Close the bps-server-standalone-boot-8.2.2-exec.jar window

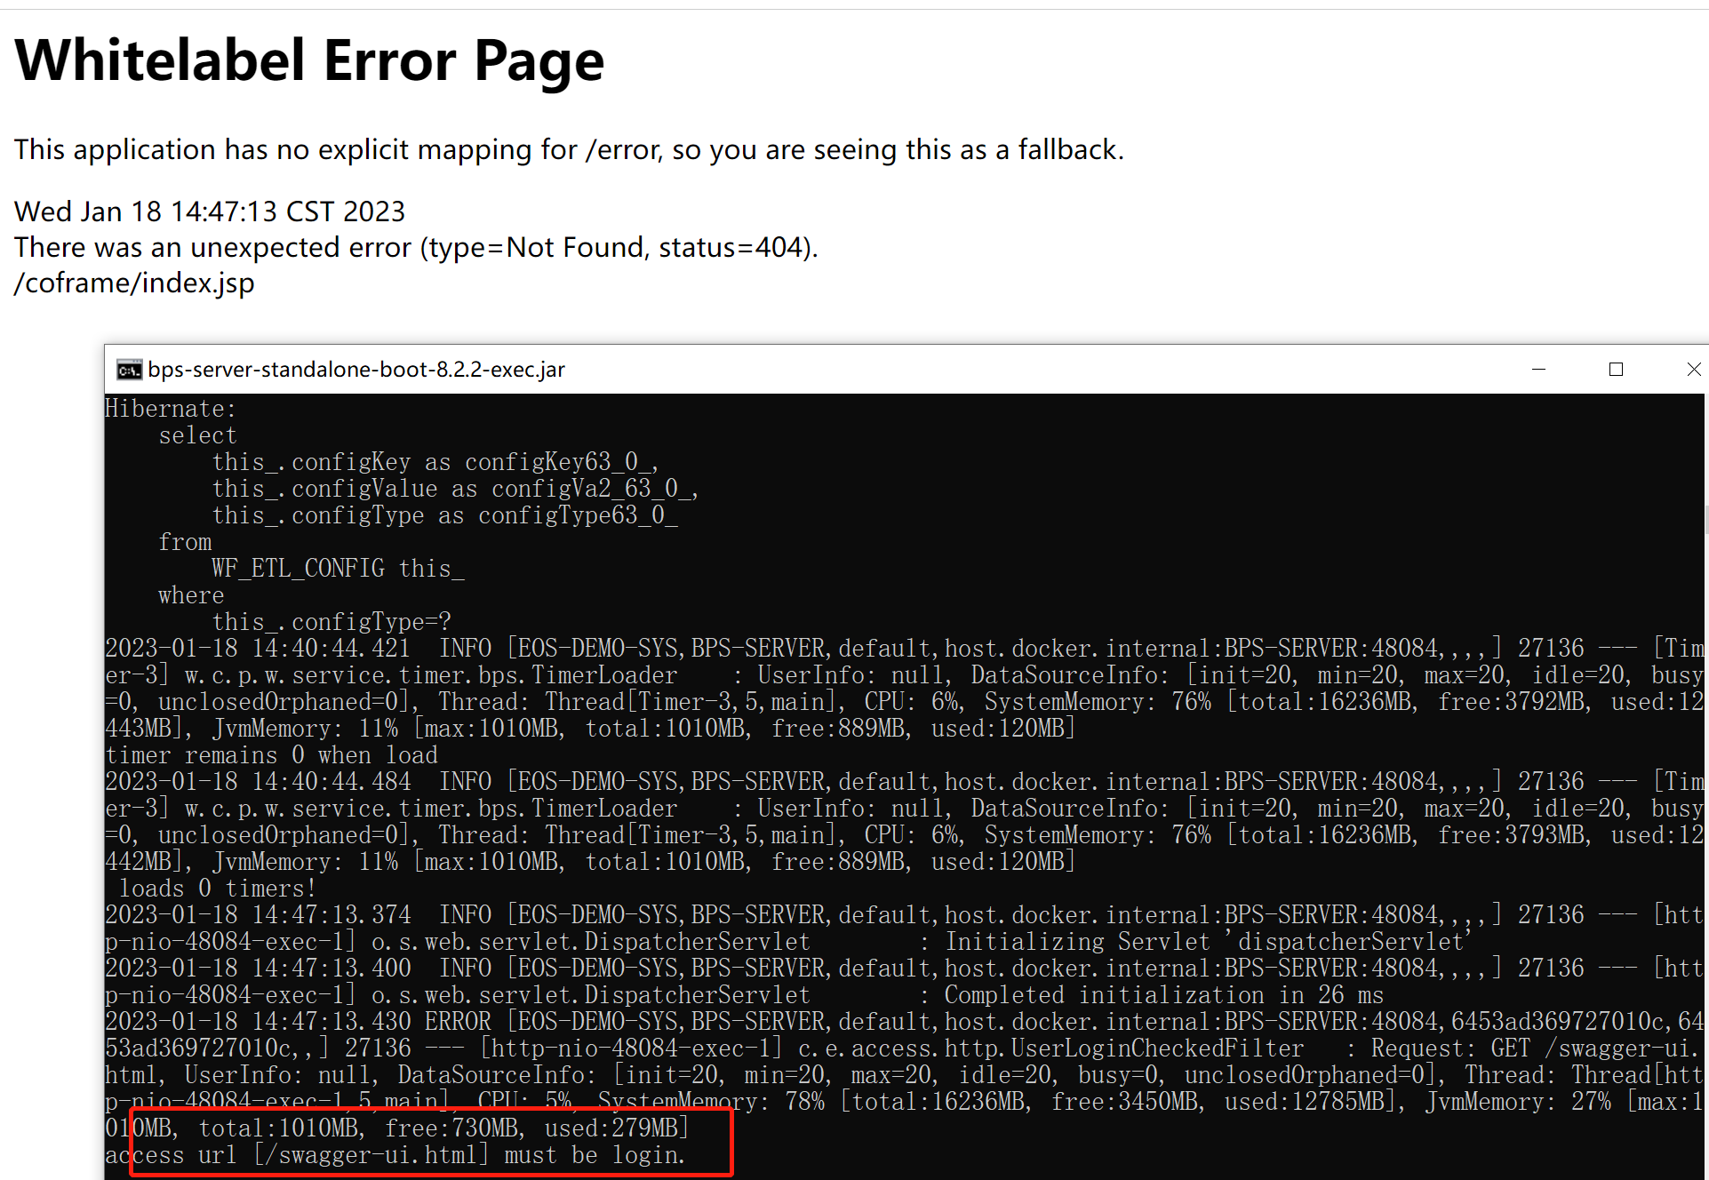pyautogui.click(x=1693, y=370)
